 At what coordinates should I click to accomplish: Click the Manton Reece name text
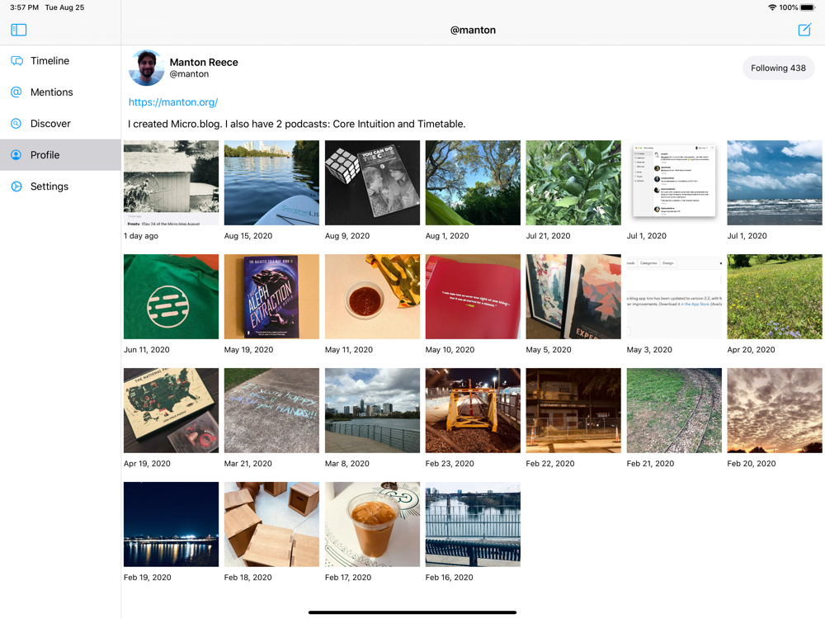click(x=204, y=62)
